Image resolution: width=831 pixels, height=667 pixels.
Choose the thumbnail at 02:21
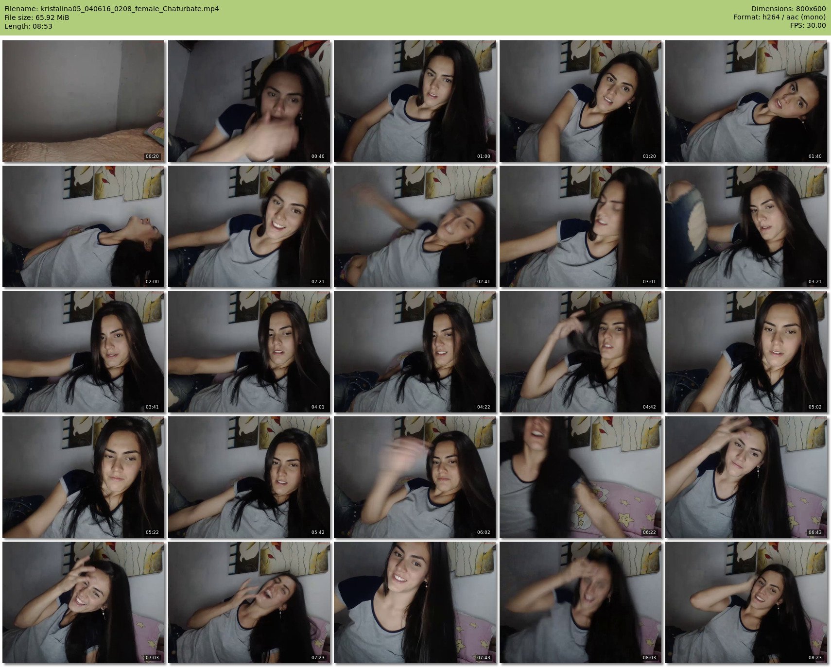tap(249, 226)
